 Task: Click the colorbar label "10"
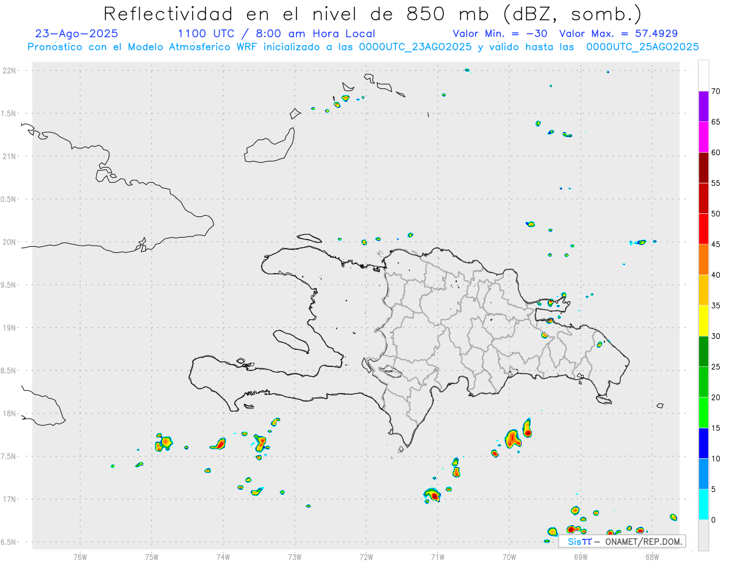click(x=716, y=458)
